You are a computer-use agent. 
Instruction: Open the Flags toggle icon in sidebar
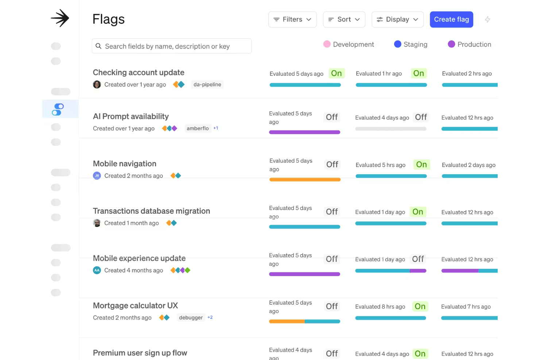click(x=58, y=109)
